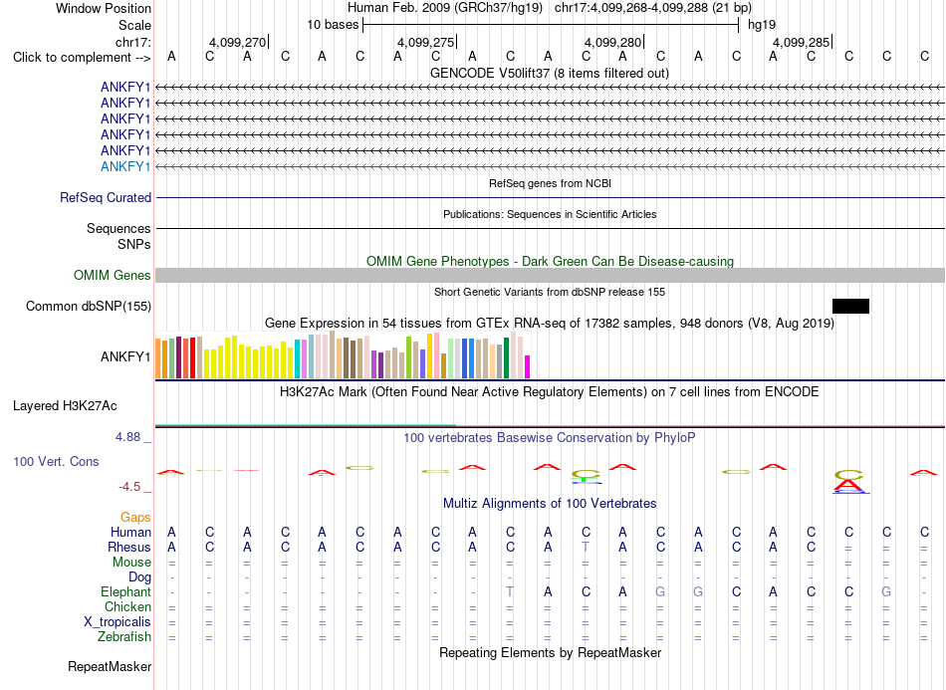
Task: Open 'Repeating Elements by RepeatMasker' track title
Action: pyautogui.click(x=550, y=652)
